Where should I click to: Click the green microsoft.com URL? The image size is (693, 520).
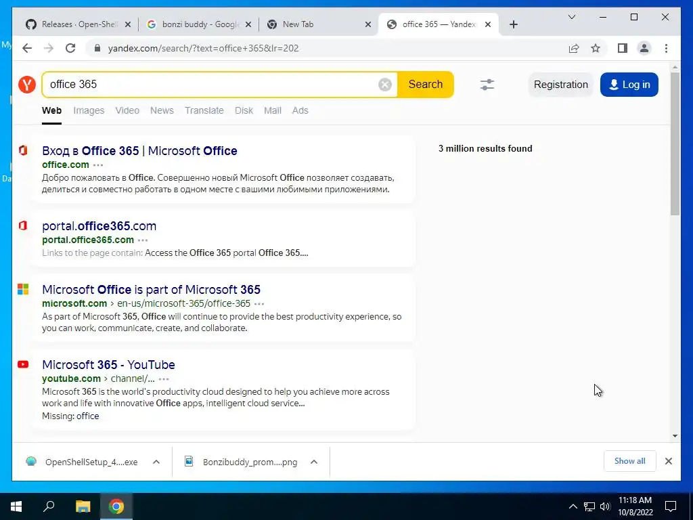pos(74,303)
